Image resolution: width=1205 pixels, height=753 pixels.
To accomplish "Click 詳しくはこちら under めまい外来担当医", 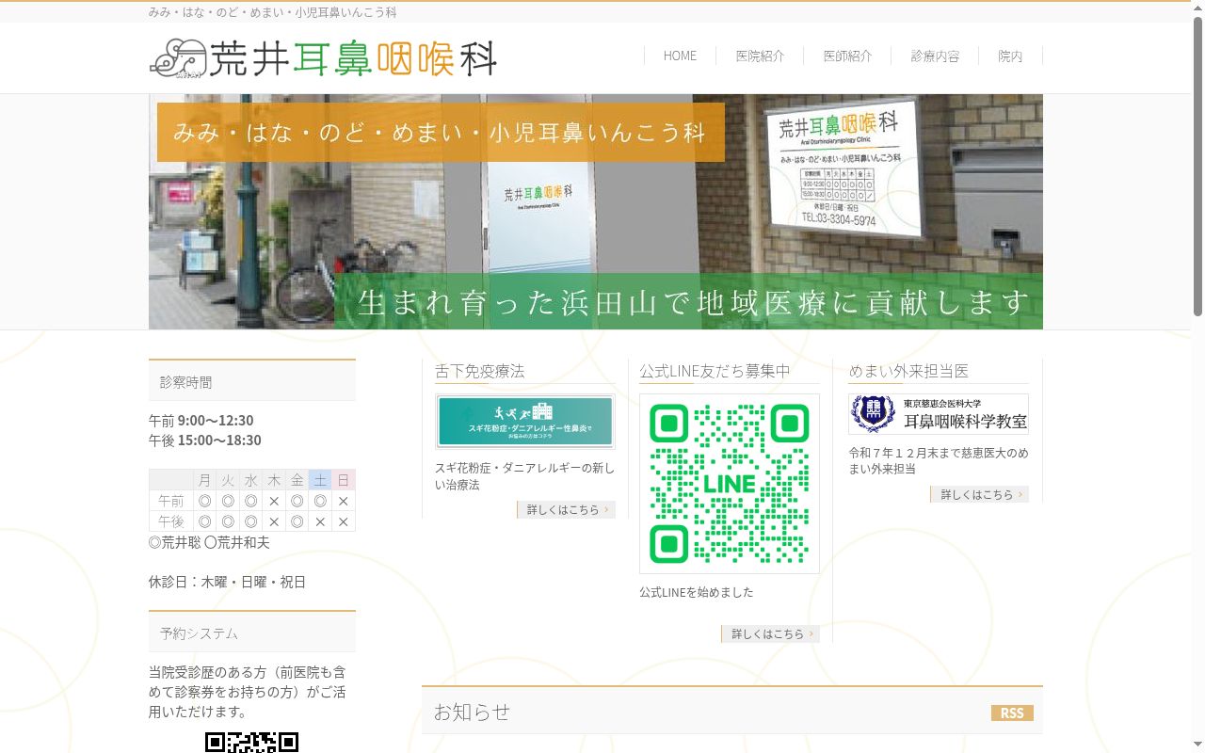I will pos(979,494).
